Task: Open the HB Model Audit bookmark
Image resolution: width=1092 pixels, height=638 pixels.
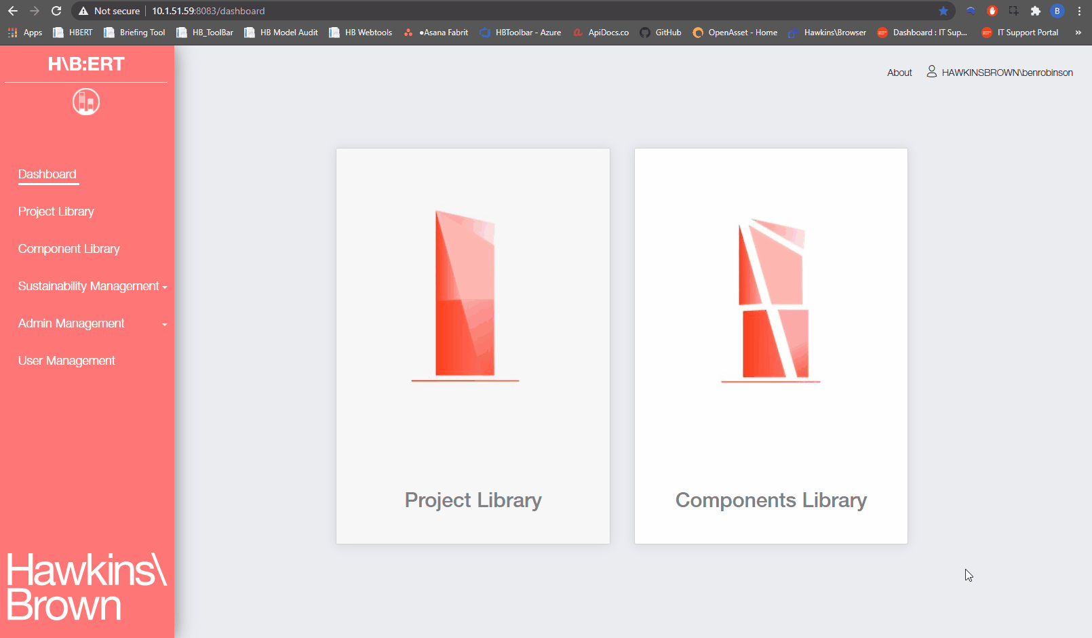Action: point(281,33)
